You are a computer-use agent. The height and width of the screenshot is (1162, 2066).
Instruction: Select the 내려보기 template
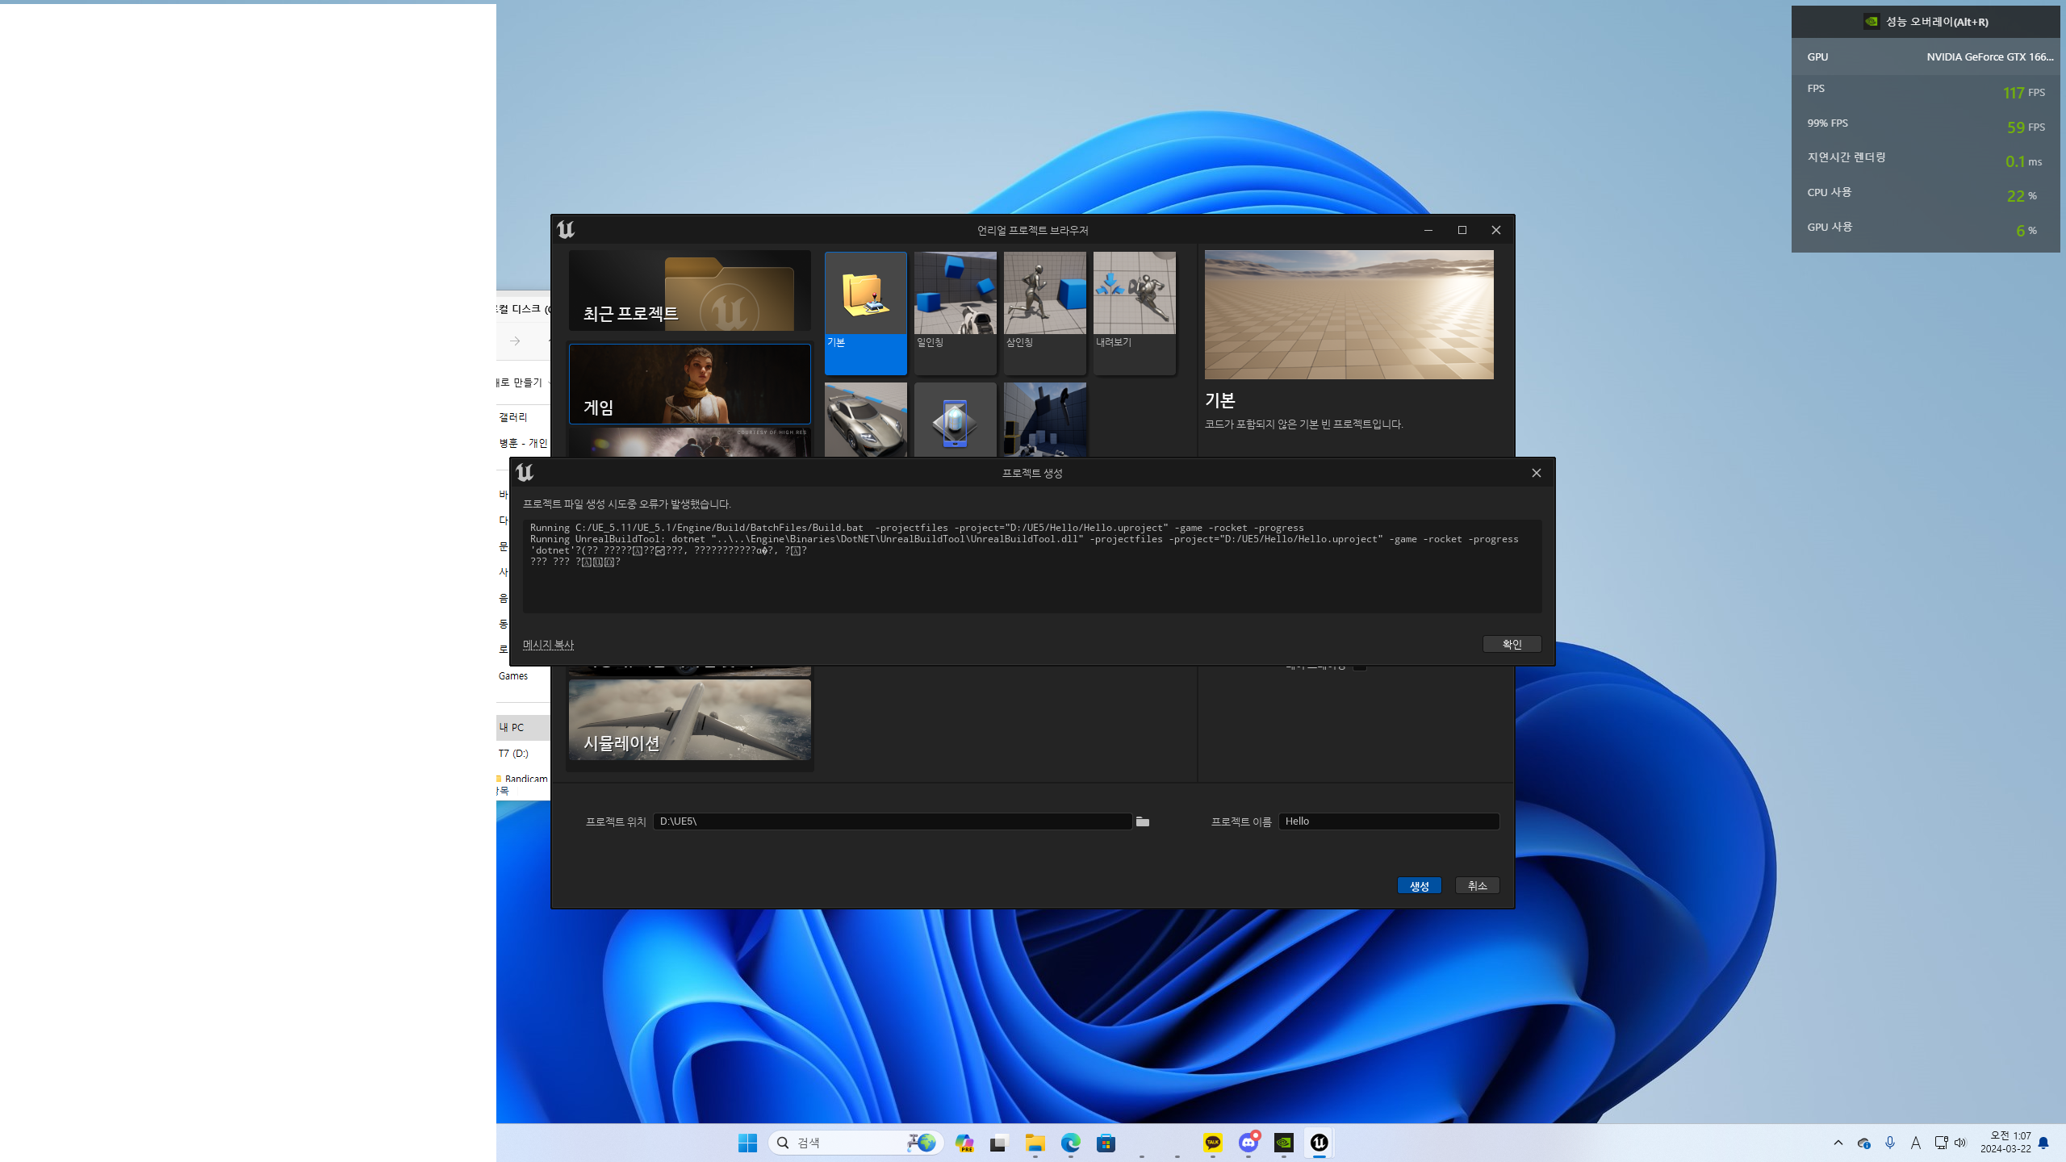point(1134,313)
